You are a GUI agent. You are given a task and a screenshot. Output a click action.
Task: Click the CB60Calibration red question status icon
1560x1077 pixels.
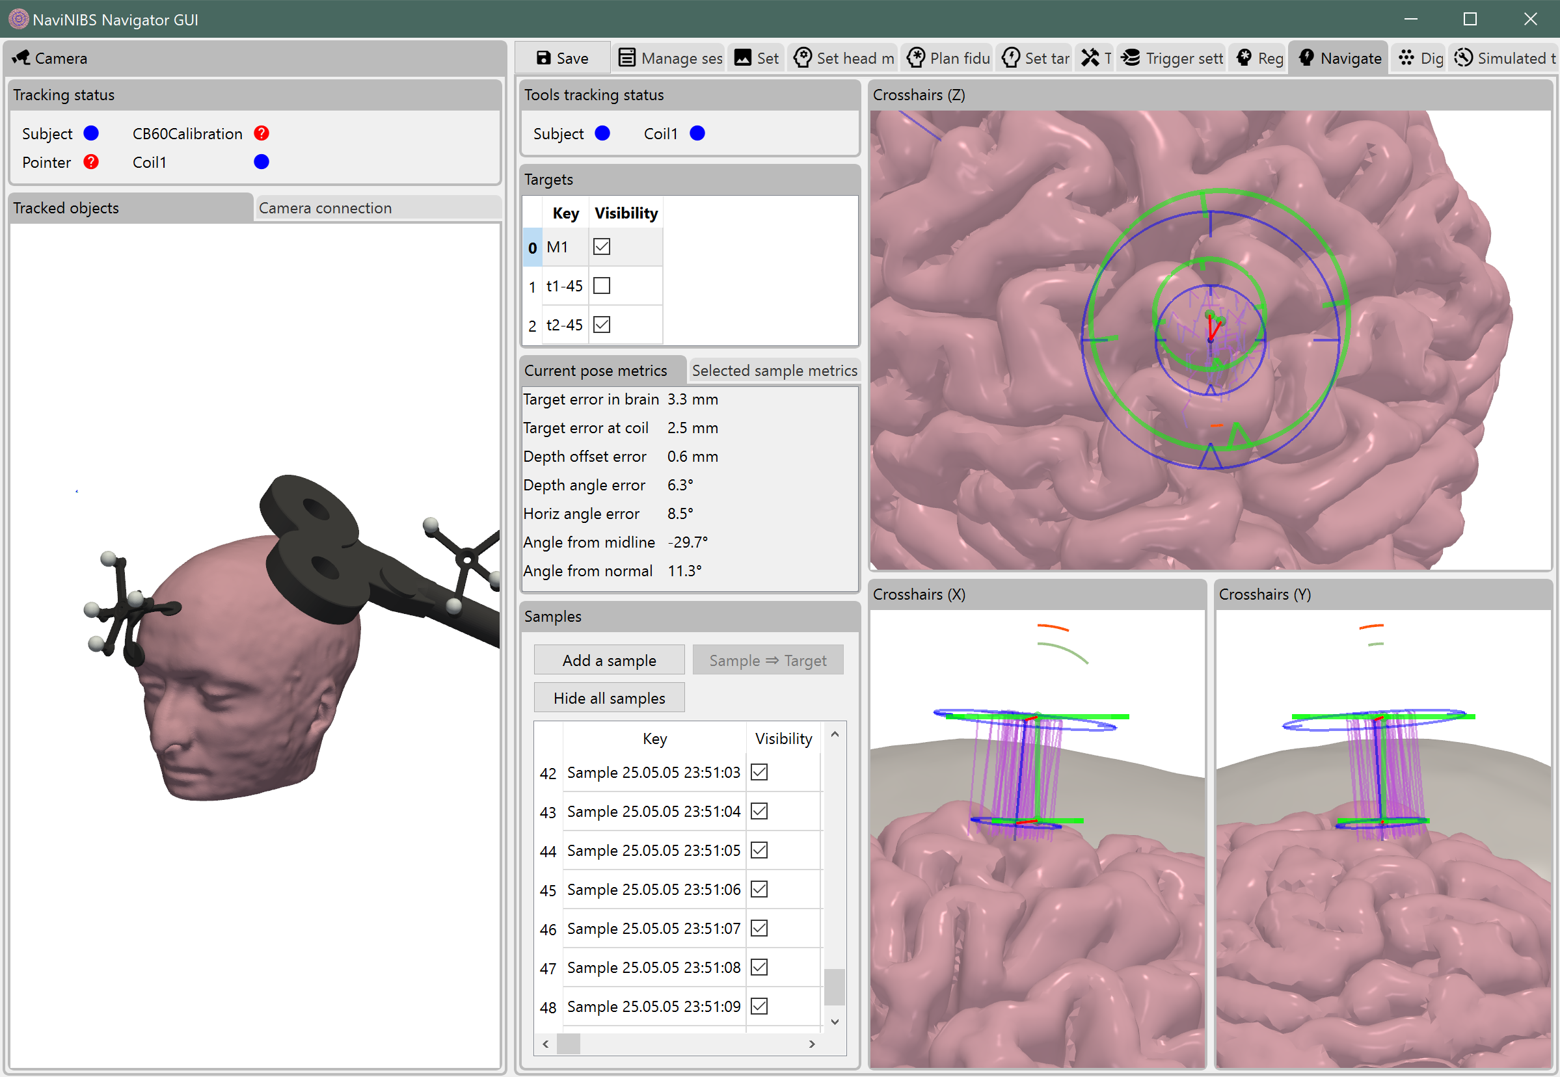click(x=262, y=133)
